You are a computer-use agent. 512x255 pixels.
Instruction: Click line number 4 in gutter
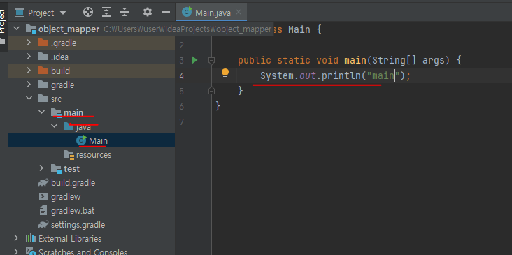coord(182,76)
